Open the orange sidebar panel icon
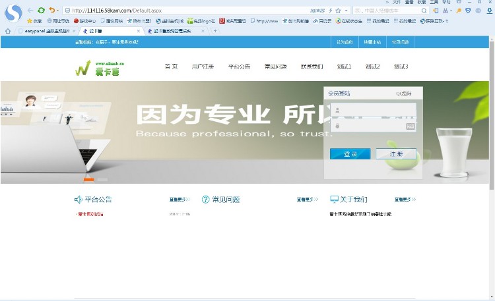The image size is (495, 301). pyautogui.click(x=436, y=11)
